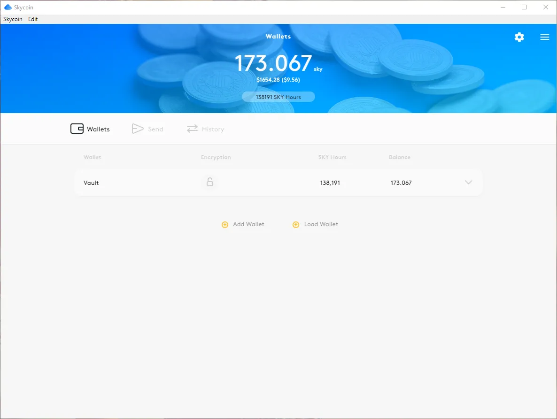
Task: Open the settings gear icon
Action: point(519,37)
